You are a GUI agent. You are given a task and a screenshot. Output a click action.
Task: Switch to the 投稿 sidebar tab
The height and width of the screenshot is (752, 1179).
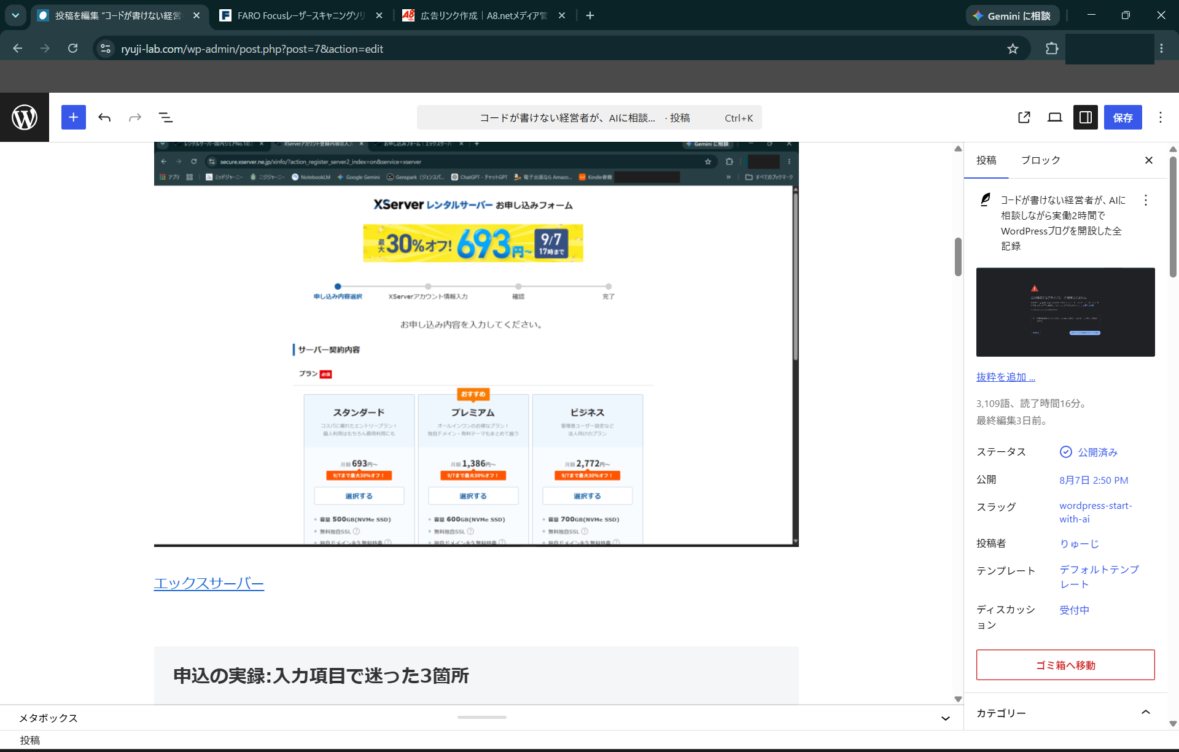pos(986,160)
